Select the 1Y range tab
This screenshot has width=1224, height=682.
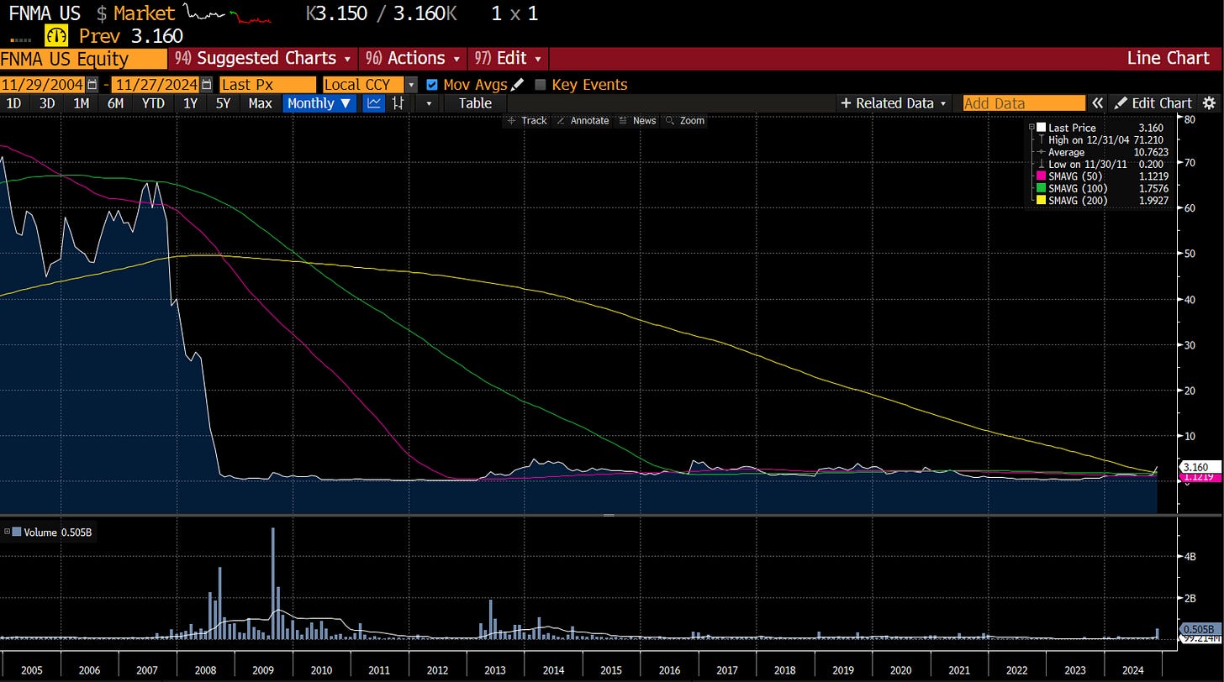click(x=191, y=103)
